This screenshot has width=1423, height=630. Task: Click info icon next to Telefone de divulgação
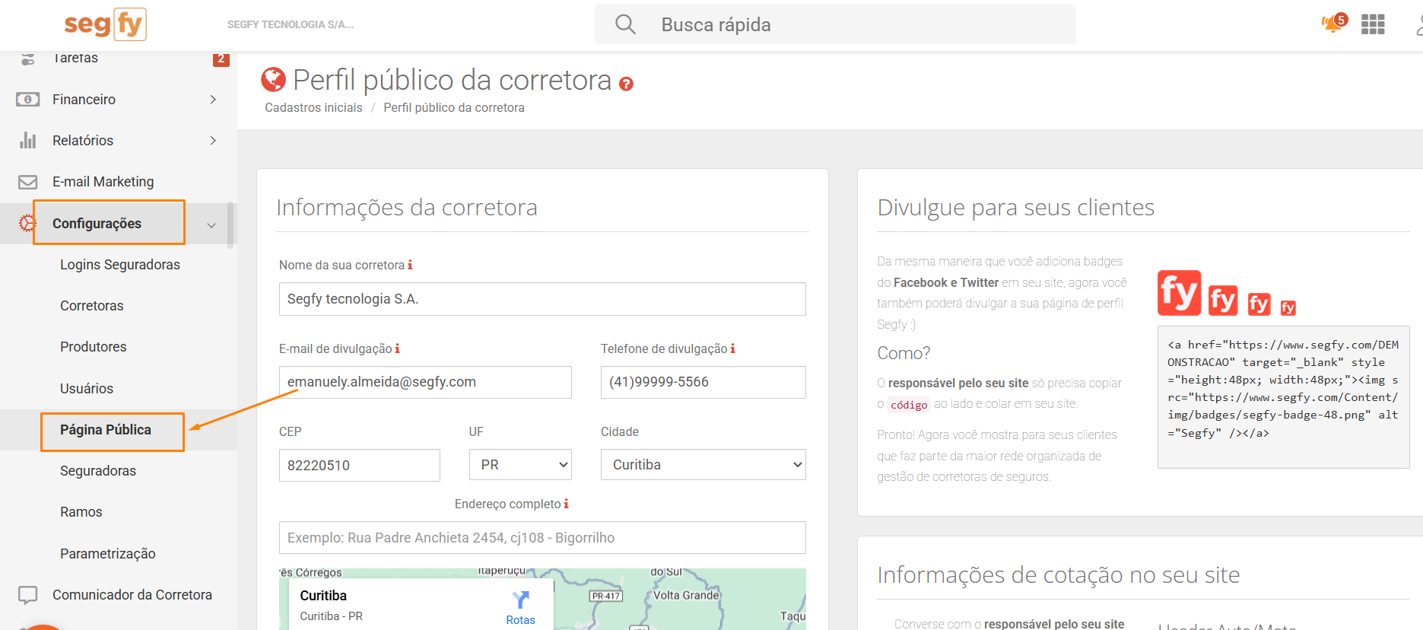pyautogui.click(x=732, y=348)
